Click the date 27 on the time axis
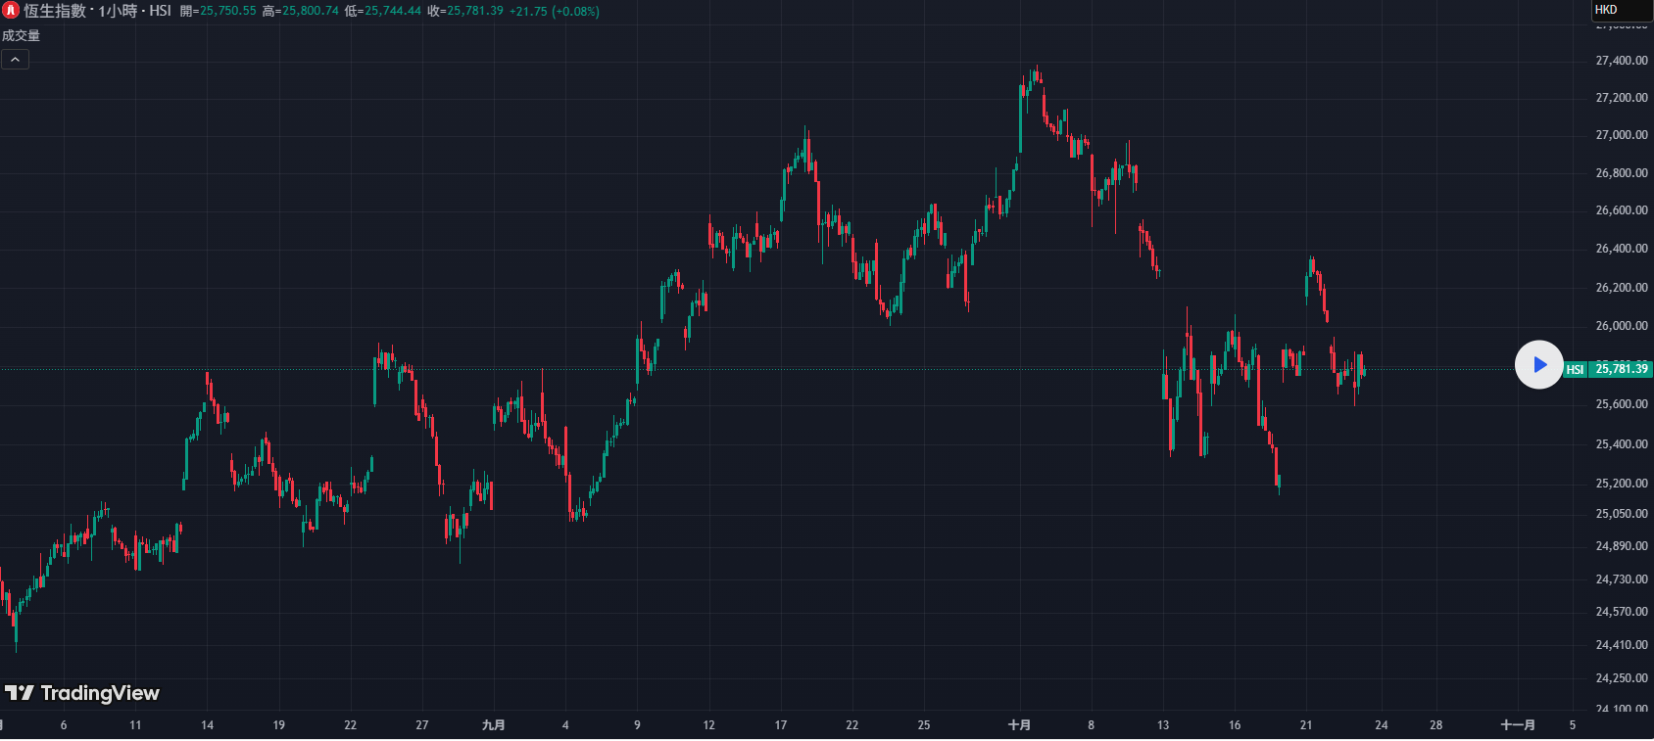The image size is (1654, 741). coord(421,725)
